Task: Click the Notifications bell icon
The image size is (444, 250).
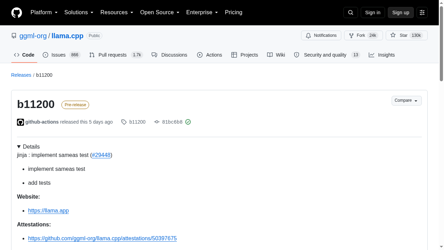Action: click(x=308, y=35)
